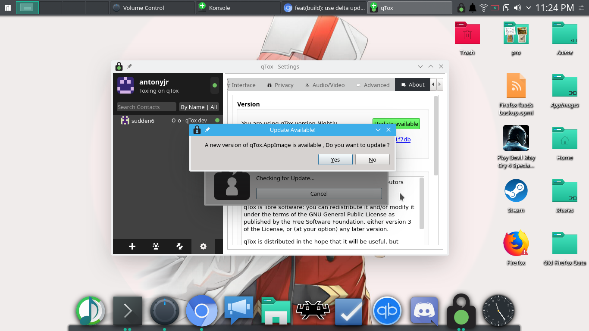Click the Update Available dialog lock icon
This screenshot has height=331, width=589.
197,130
